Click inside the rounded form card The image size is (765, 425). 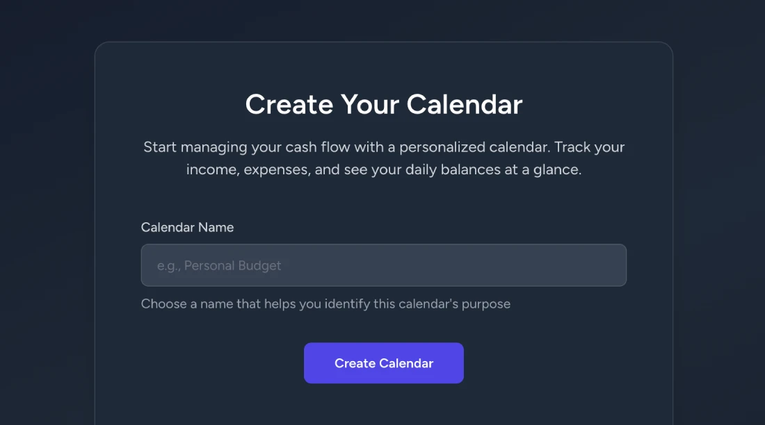tap(383, 201)
